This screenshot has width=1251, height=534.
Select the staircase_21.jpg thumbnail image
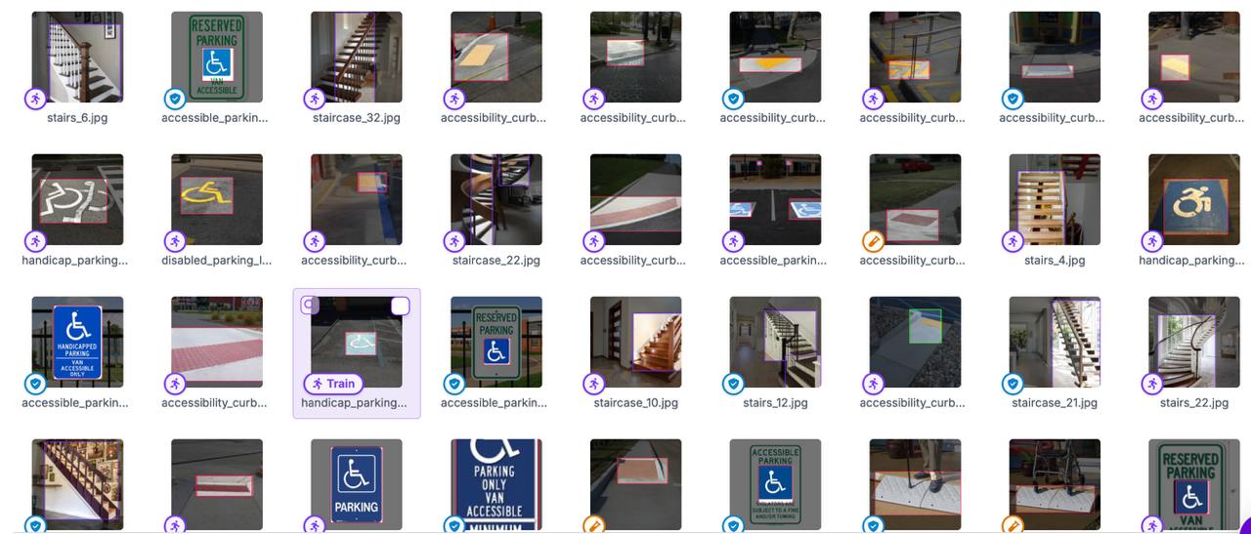click(1055, 342)
